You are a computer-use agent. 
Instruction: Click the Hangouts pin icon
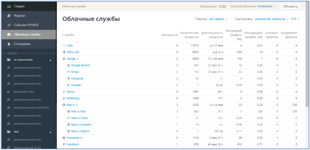[68, 79]
